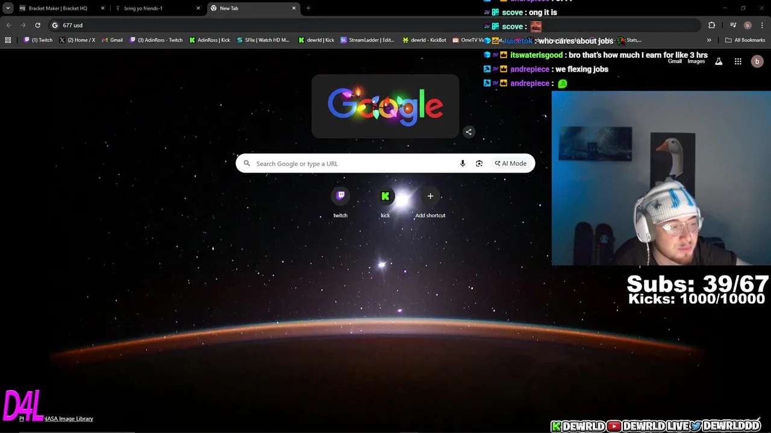Open a new browser tab with plus button
Viewport: 771px width, 433px height.
308,8
